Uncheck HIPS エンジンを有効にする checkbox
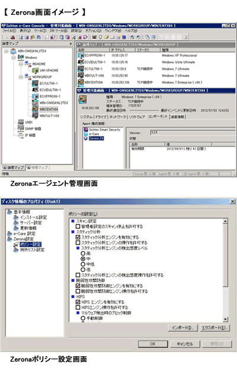Viewport: 237px width, 371px height. (78, 302)
